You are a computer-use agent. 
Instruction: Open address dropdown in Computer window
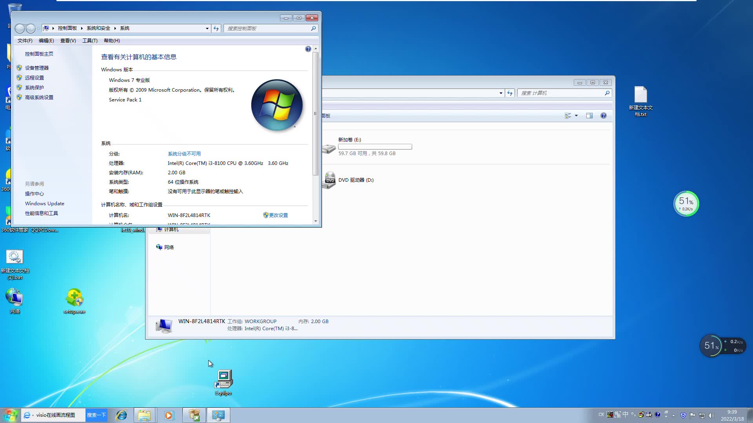[x=501, y=93]
